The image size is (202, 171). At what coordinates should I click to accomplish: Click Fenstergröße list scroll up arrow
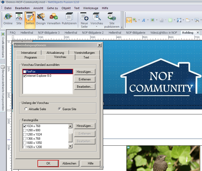click(70, 126)
